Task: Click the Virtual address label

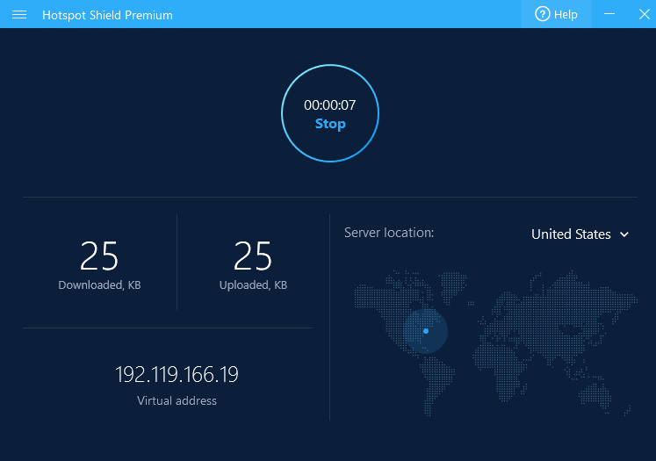Action: [177, 400]
